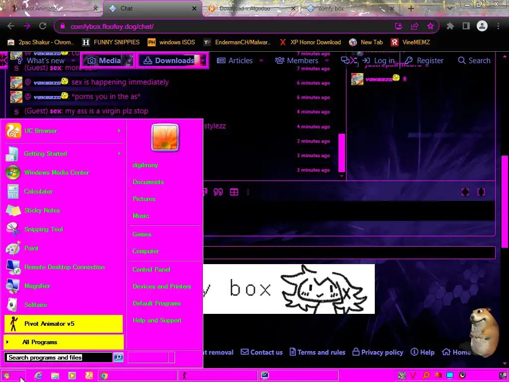The width and height of the screenshot is (509, 382).
Task: Share this page icon
Action: pos(415,26)
